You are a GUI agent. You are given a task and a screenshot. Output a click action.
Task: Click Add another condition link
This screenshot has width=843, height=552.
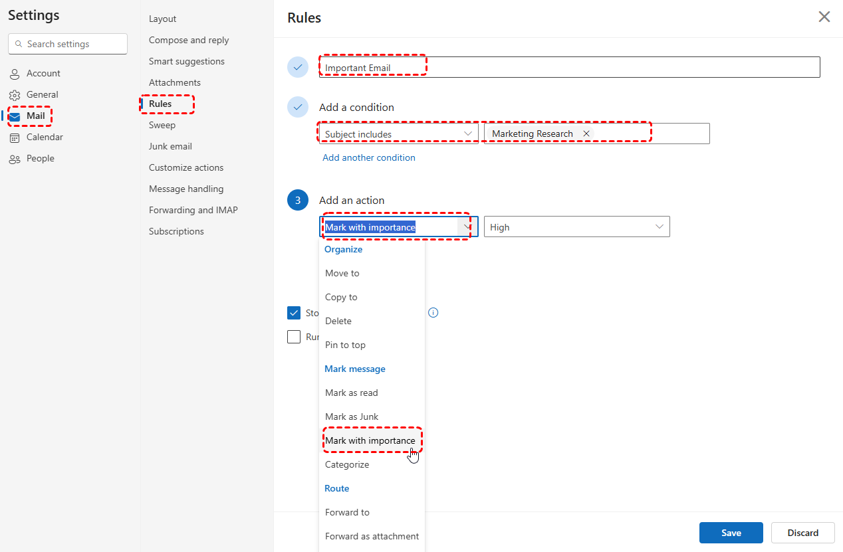(369, 157)
